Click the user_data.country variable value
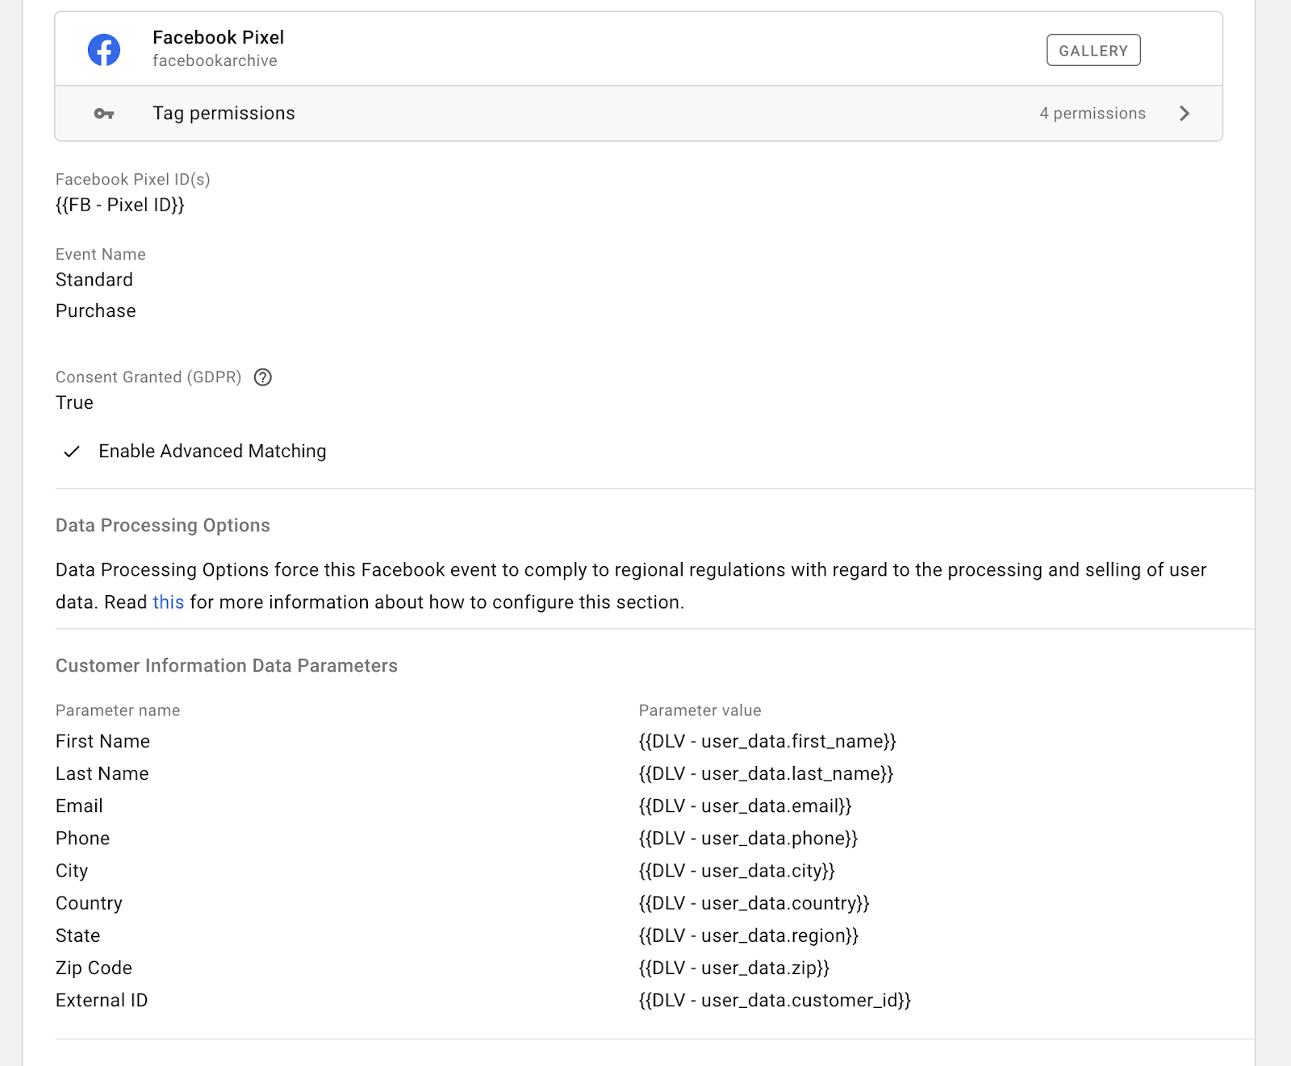 754,903
